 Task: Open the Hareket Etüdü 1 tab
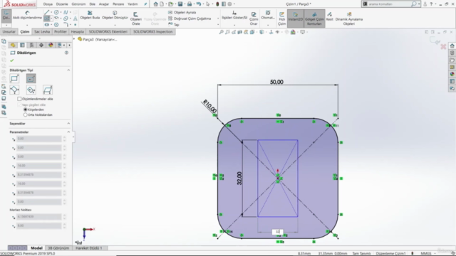click(x=88, y=248)
